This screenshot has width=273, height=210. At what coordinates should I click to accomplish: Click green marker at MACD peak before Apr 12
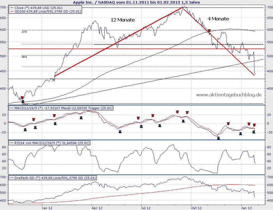point(81,118)
